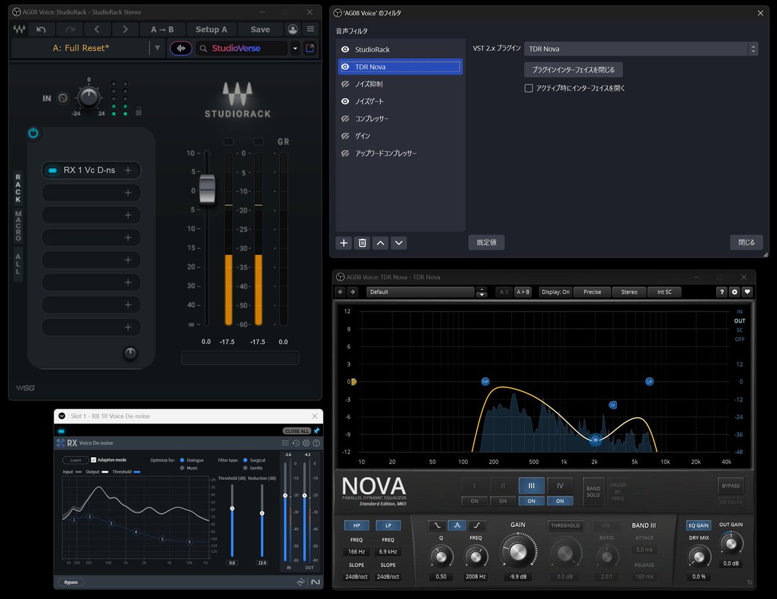Click Setup A in StudioRack
The height and width of the screenshot is (599, 777).
tap(211, 29)
